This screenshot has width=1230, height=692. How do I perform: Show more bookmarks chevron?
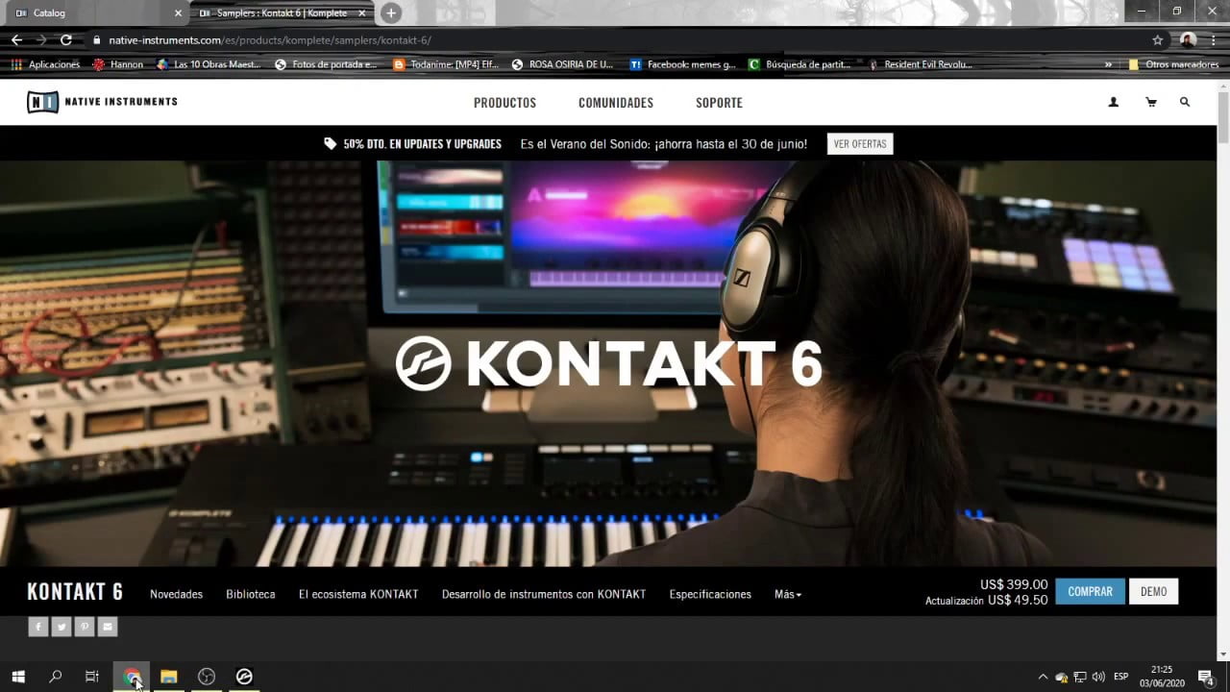(x=1108, y=64)
